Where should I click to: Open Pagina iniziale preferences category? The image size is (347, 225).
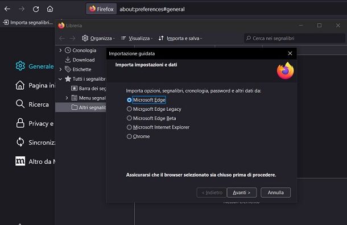pyautogui.click(x=35, y=85)
